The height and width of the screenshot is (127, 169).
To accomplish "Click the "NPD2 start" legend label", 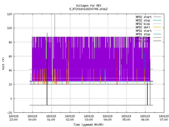I will point(144,17).
